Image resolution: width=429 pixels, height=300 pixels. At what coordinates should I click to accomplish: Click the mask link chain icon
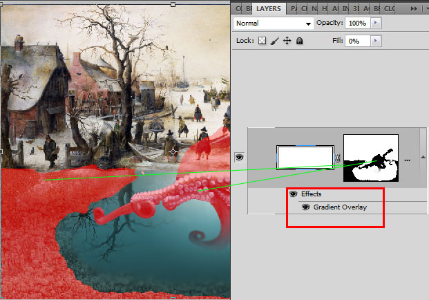coord(338,158)
